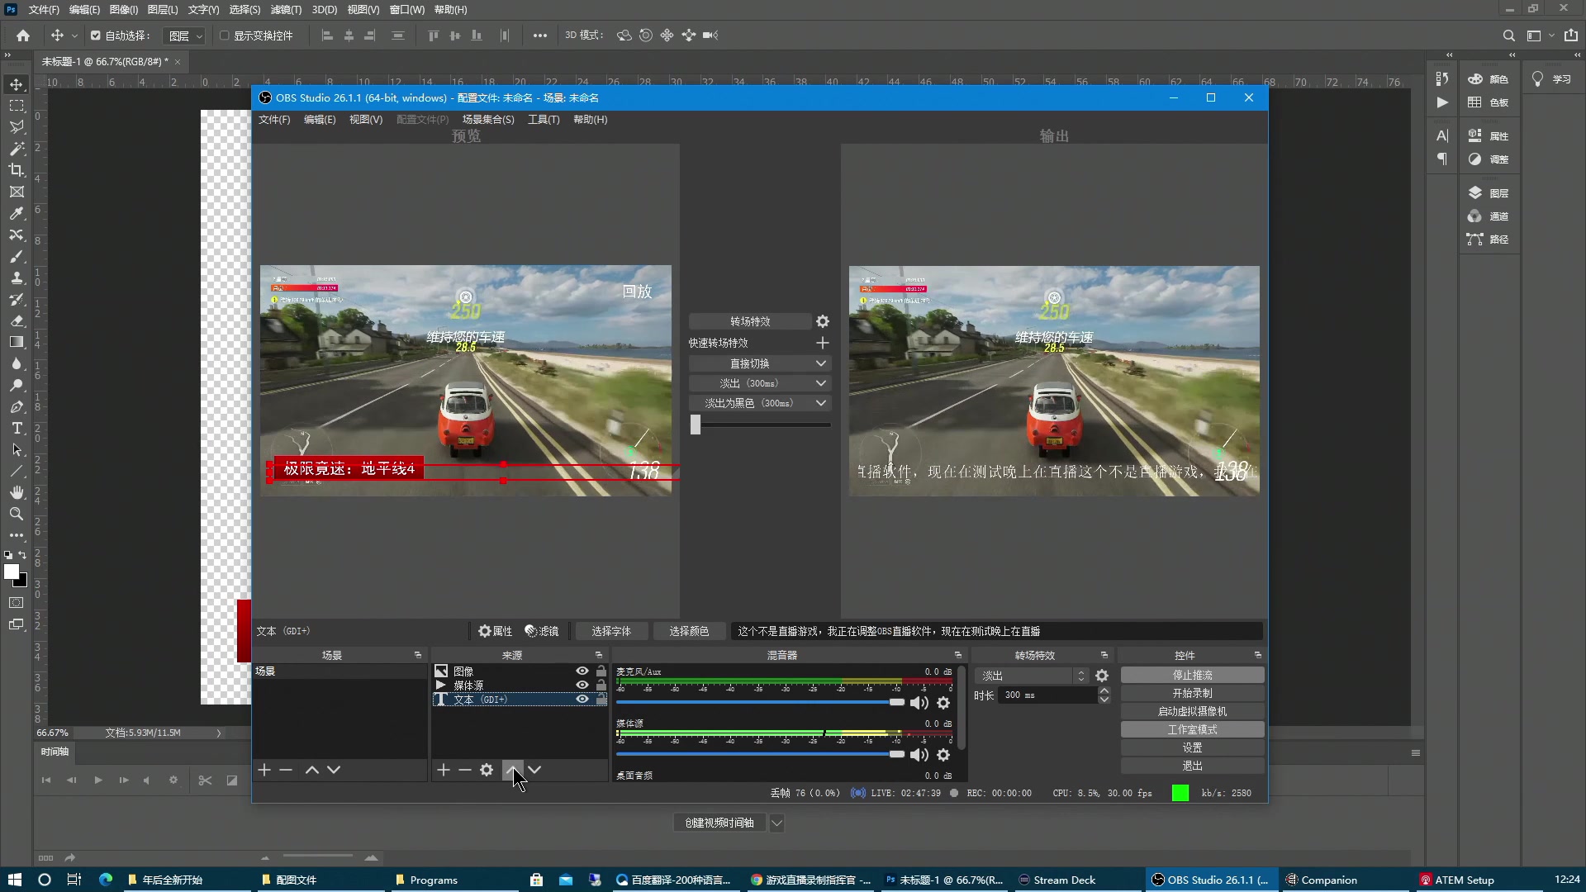Toggle visibility of 媒体源 source layer
This screenshot has width=1586, height=892.
[x=582, y=684]
